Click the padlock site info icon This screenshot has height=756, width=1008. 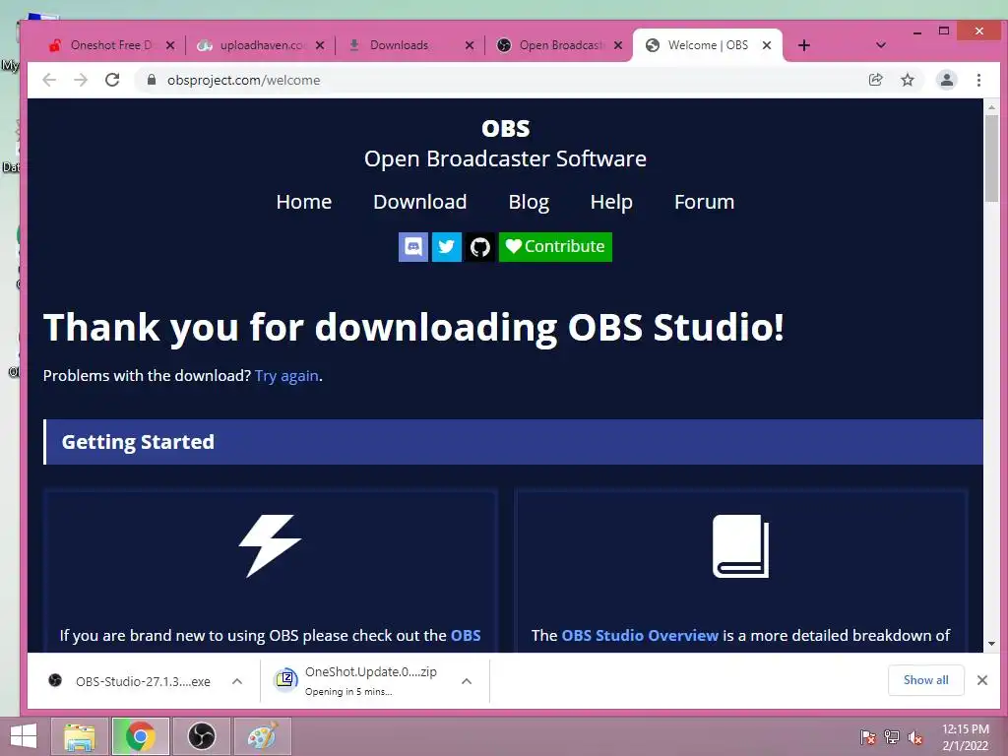[152, 80]
